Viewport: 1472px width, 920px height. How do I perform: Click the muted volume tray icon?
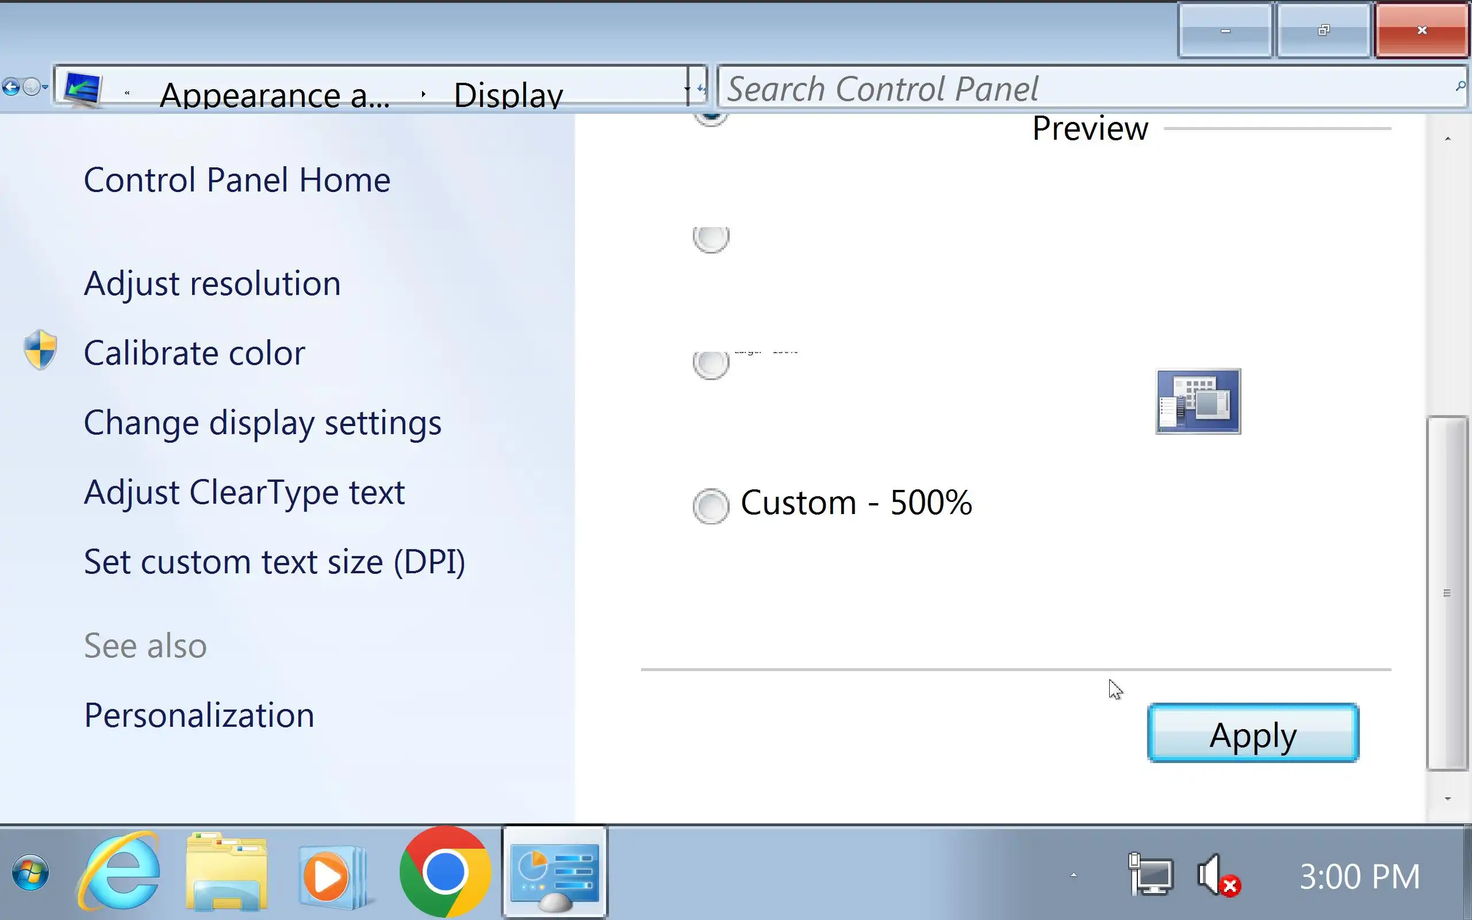tap(1217, 876)
